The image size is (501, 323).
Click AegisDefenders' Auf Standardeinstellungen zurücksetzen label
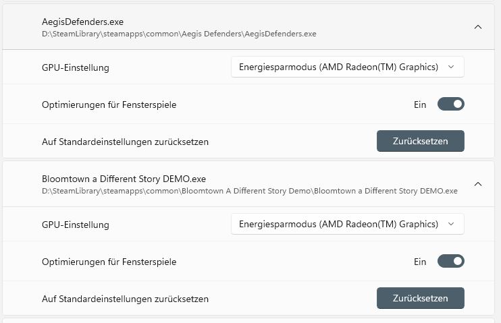(x=125, y=142)
